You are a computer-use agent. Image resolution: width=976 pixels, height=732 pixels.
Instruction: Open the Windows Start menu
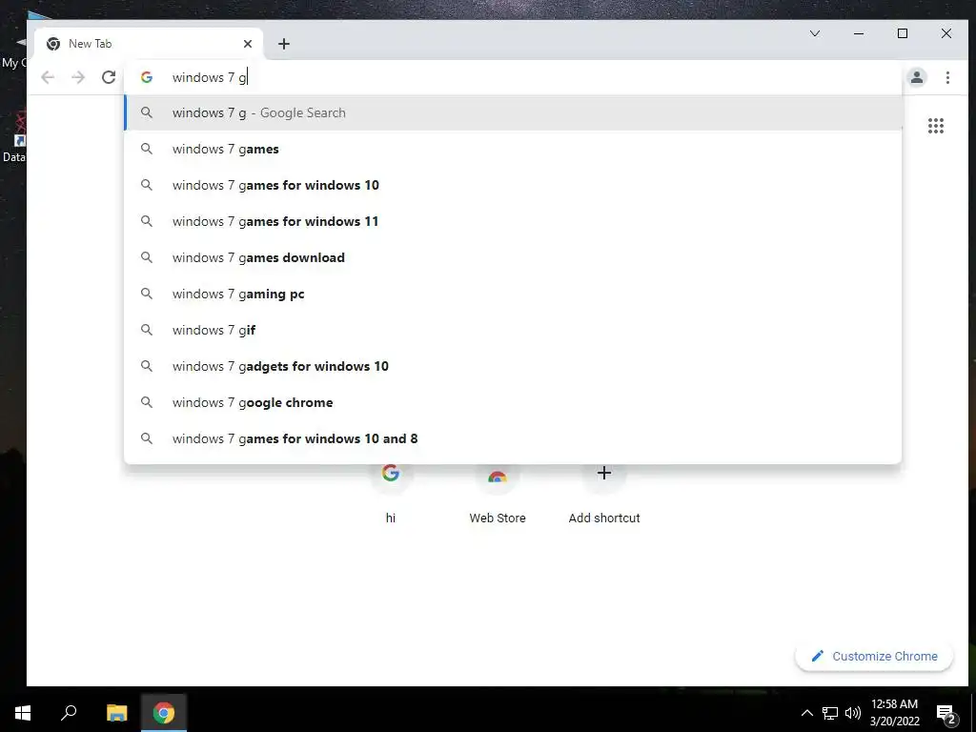pyautogui.click(x=23, y=712)
